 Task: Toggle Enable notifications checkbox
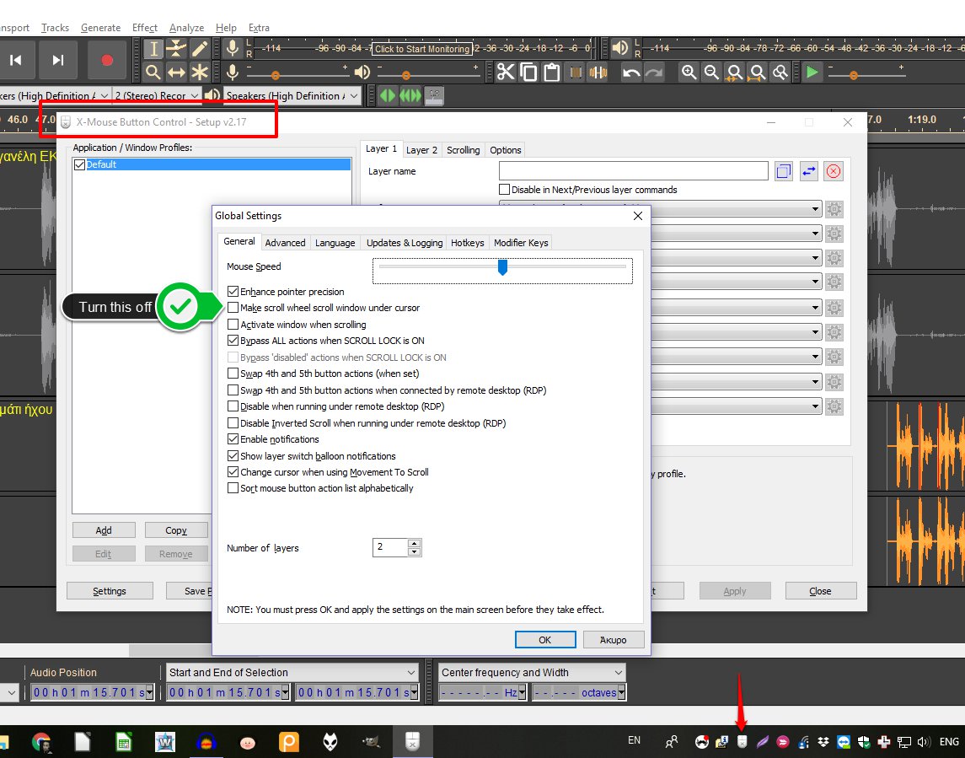pyautogui.click(x=233, y=439)
